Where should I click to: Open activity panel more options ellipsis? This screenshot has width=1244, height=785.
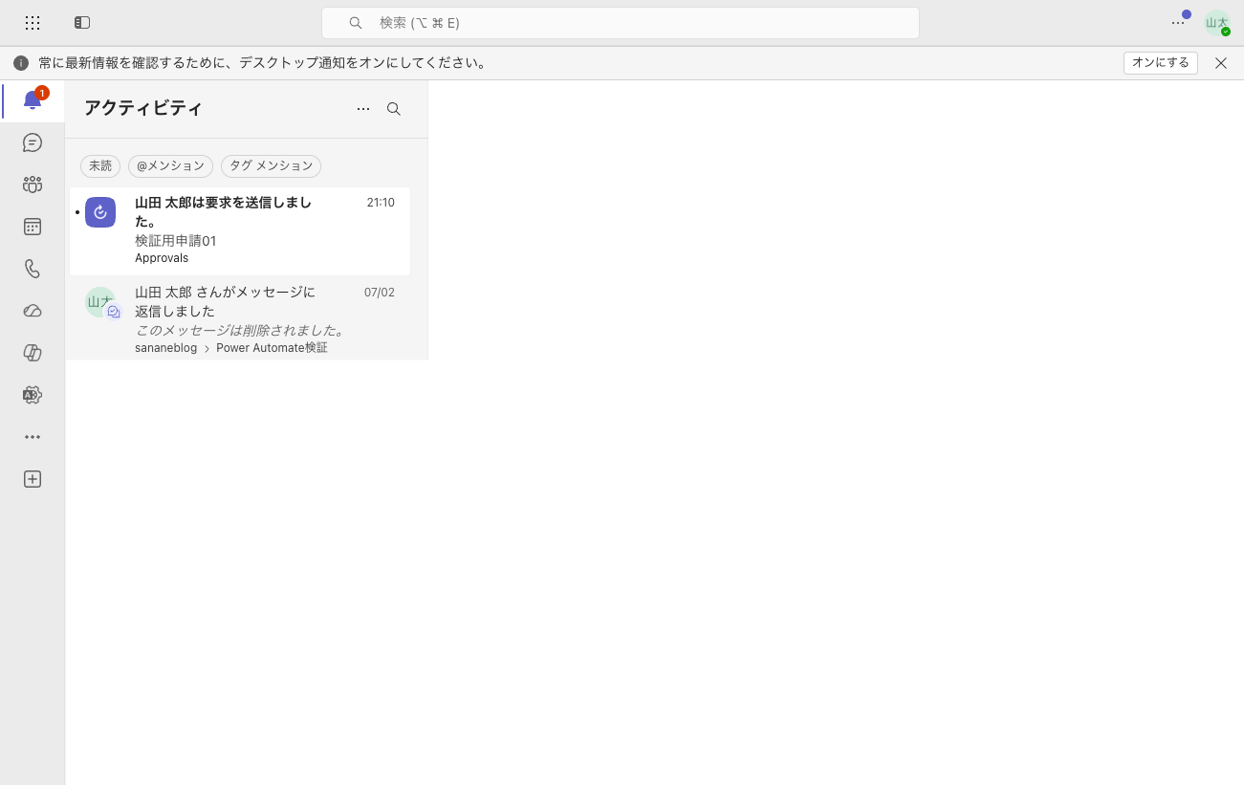click(x=363, y=109)
